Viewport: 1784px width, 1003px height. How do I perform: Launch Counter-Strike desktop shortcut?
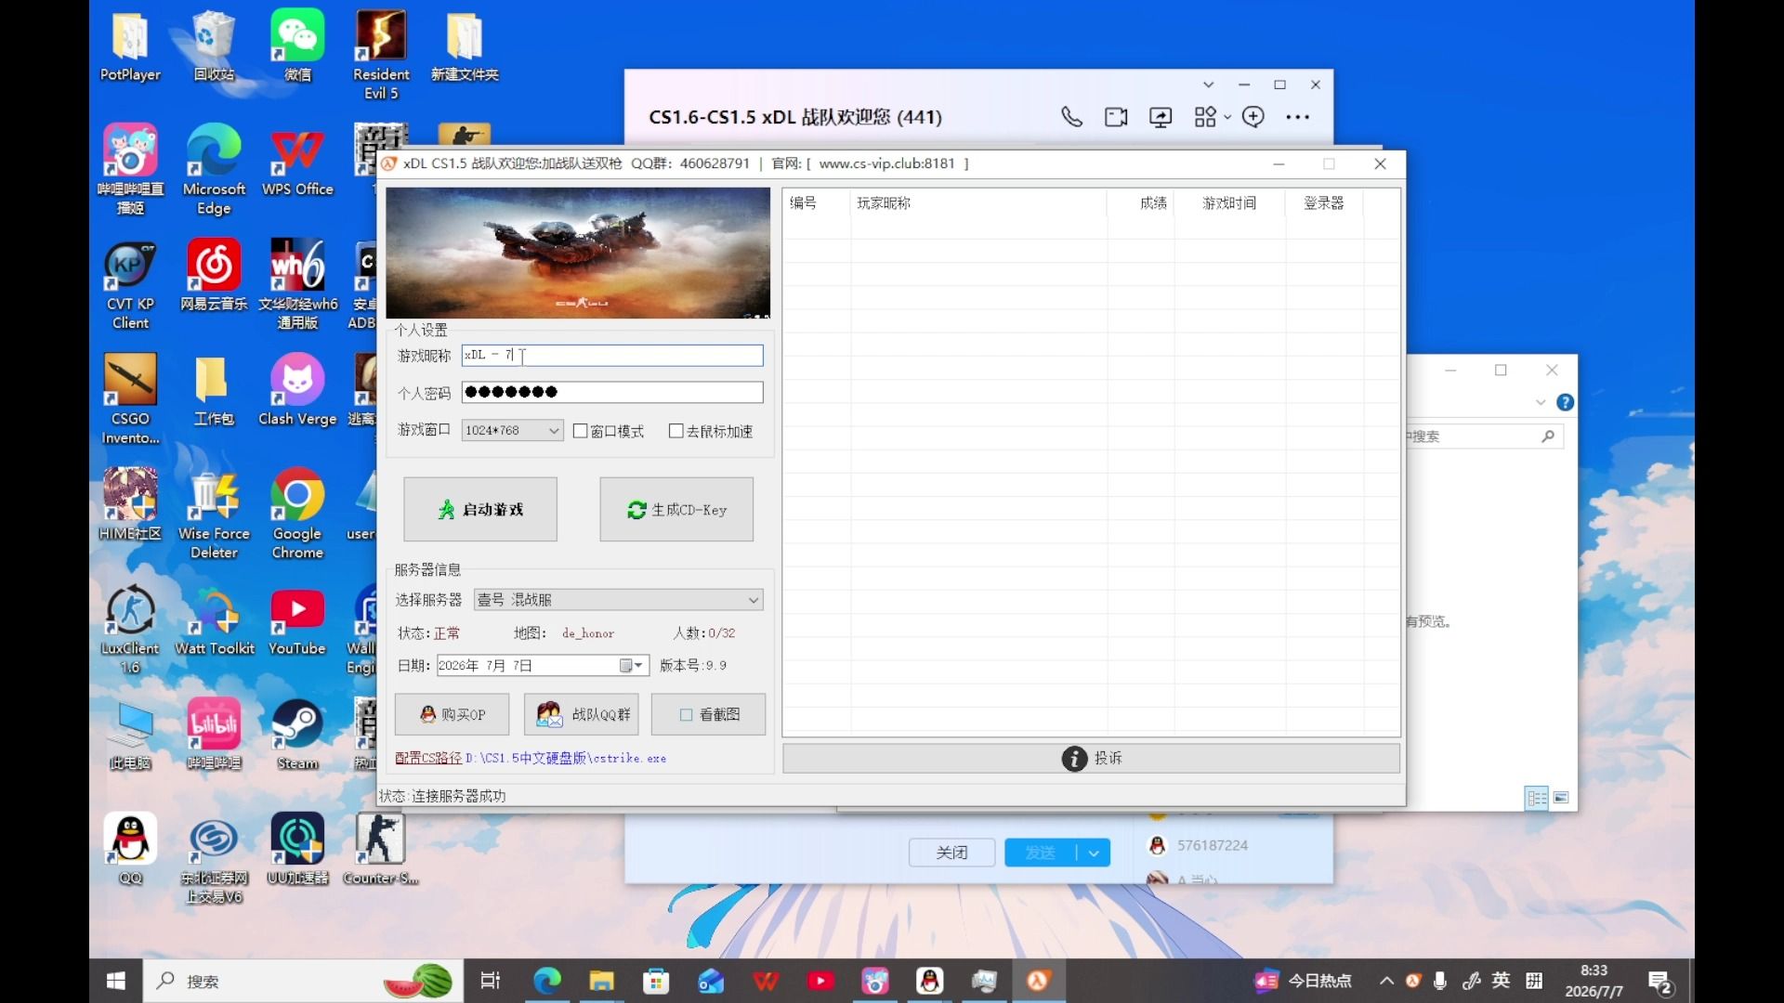click(x=381, y=849)
